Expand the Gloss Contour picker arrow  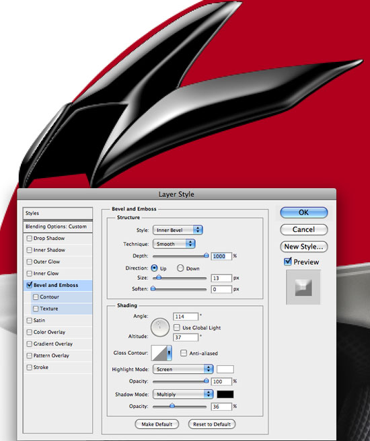(169, 353)
